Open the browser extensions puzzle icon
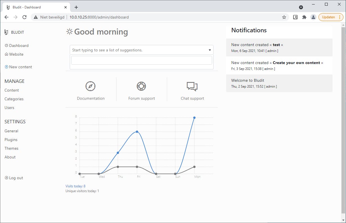This screenshot has height=223, width=346. click(304, 17)
